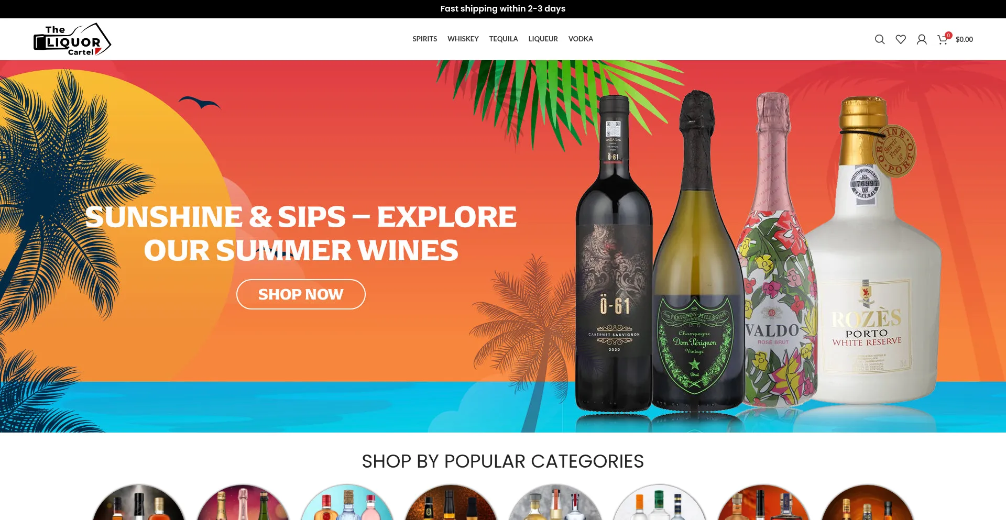Open the shopping cart icon
This screenshot has width=1006, height=520.
click(943, 39)
